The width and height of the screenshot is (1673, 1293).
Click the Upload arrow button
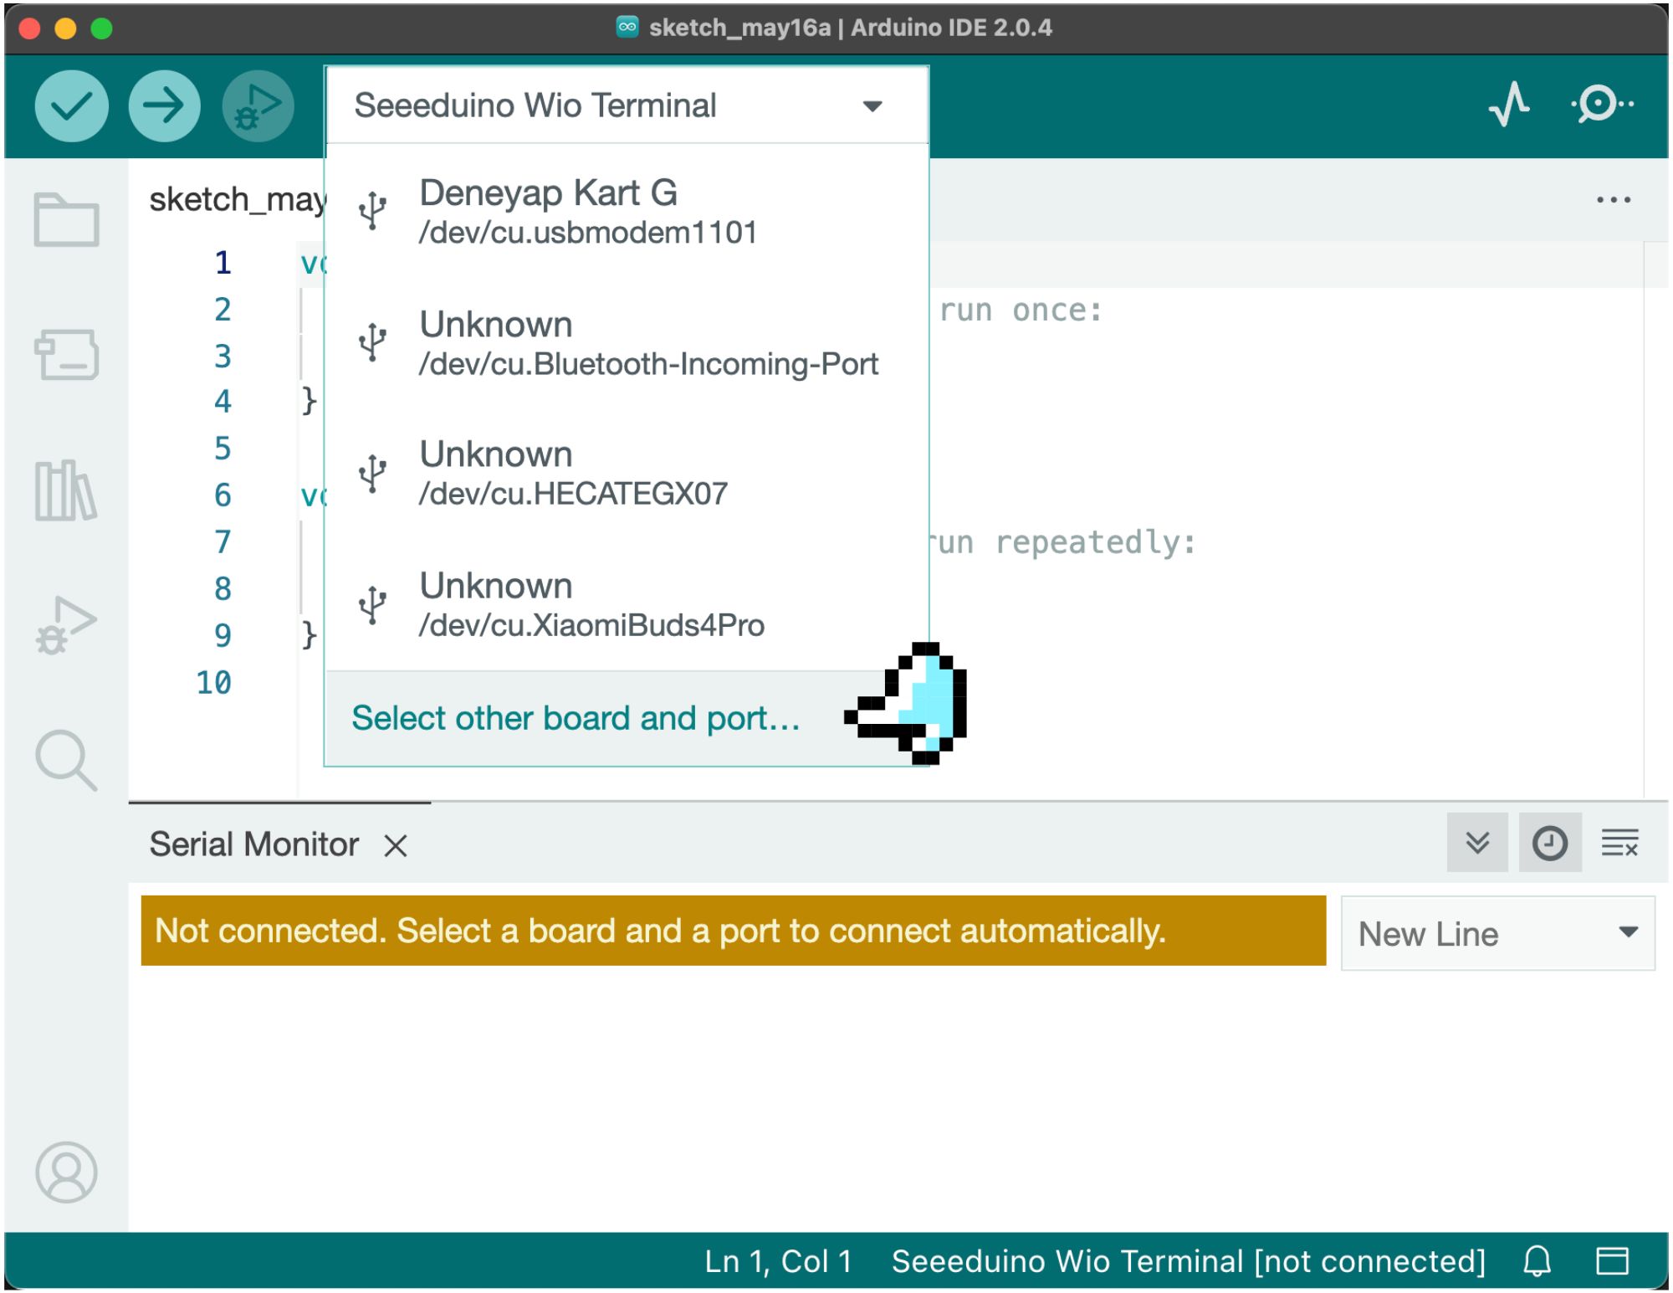164,106
